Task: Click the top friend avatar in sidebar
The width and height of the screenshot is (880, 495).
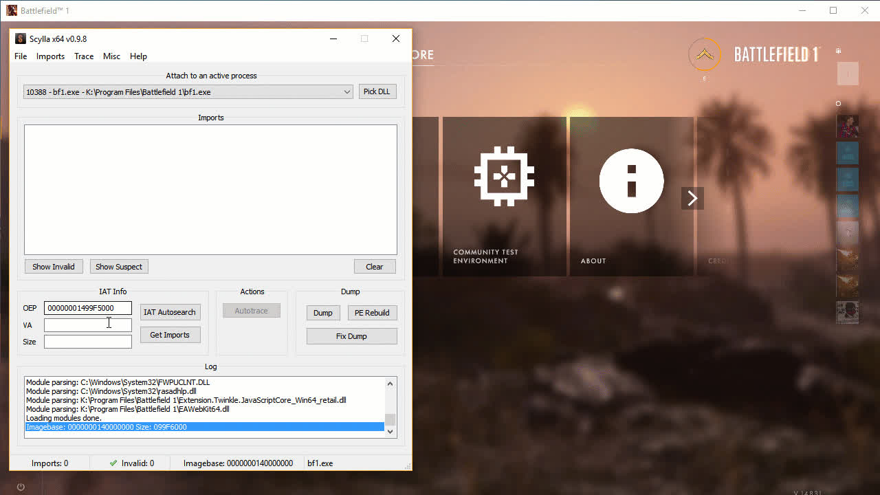Action: click(x=847, y=126)
